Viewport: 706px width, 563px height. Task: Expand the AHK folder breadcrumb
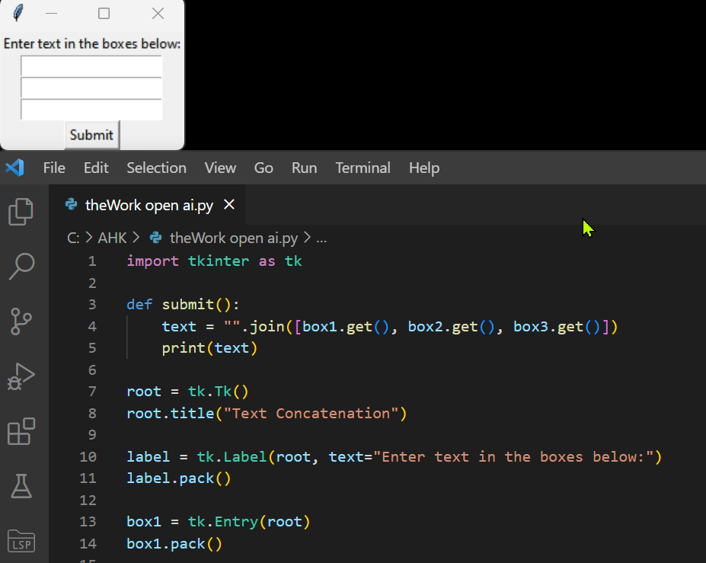[x=110, y=238]
